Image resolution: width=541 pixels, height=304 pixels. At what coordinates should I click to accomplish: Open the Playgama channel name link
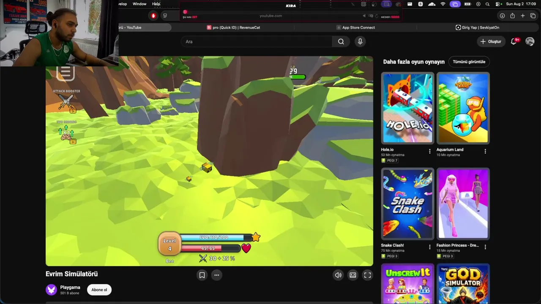(x=70, y=288)
